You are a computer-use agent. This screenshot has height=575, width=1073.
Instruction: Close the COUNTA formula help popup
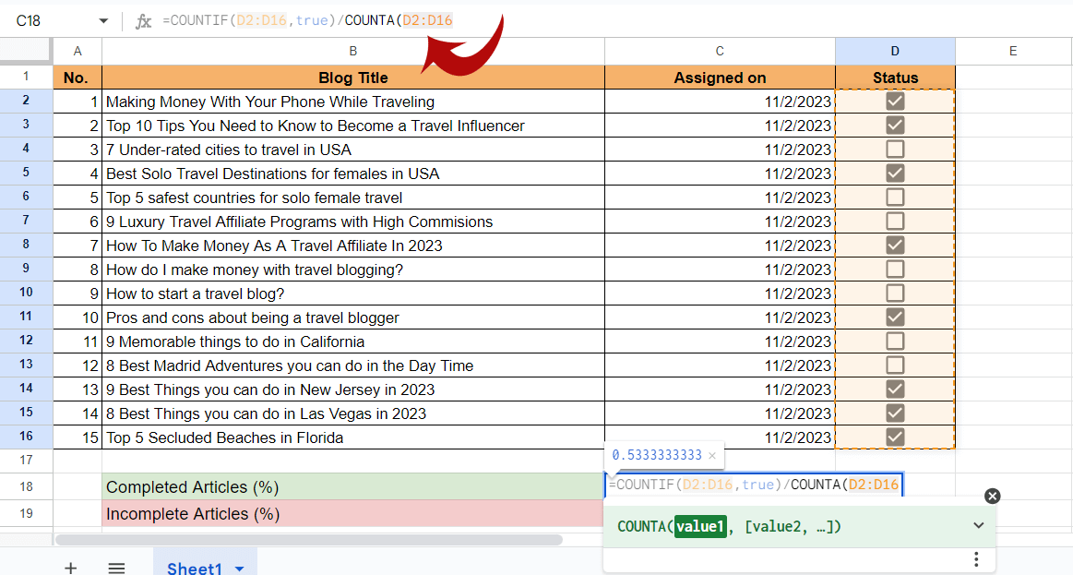tap(992, 497)
